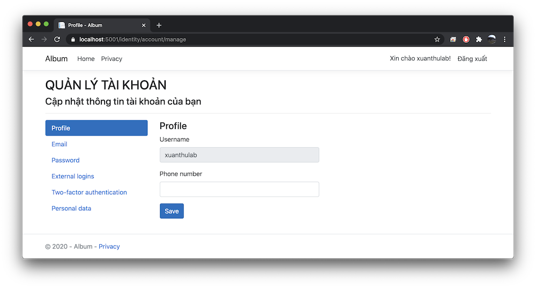Image resolution: width=536 pixels, height=288 pixels.
Task: Click the Privacy link in footer
Action: click(109, 246)
